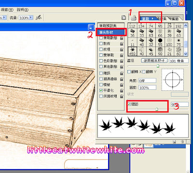Toggle the lock icon beside 雙筆刷
This screenshot has width=193, height=173.
click(x=122, y=55)
